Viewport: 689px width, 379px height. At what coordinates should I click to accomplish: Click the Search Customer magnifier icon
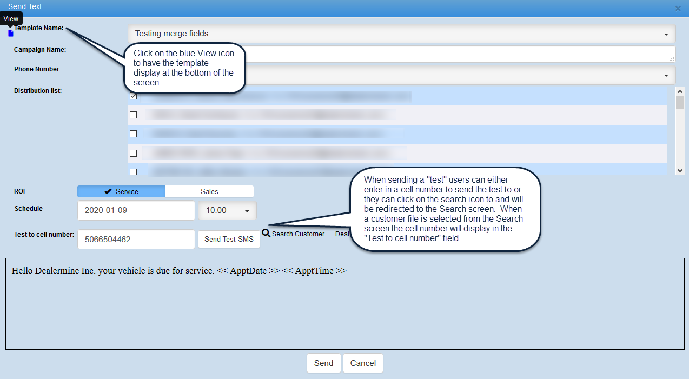[266, 233]
